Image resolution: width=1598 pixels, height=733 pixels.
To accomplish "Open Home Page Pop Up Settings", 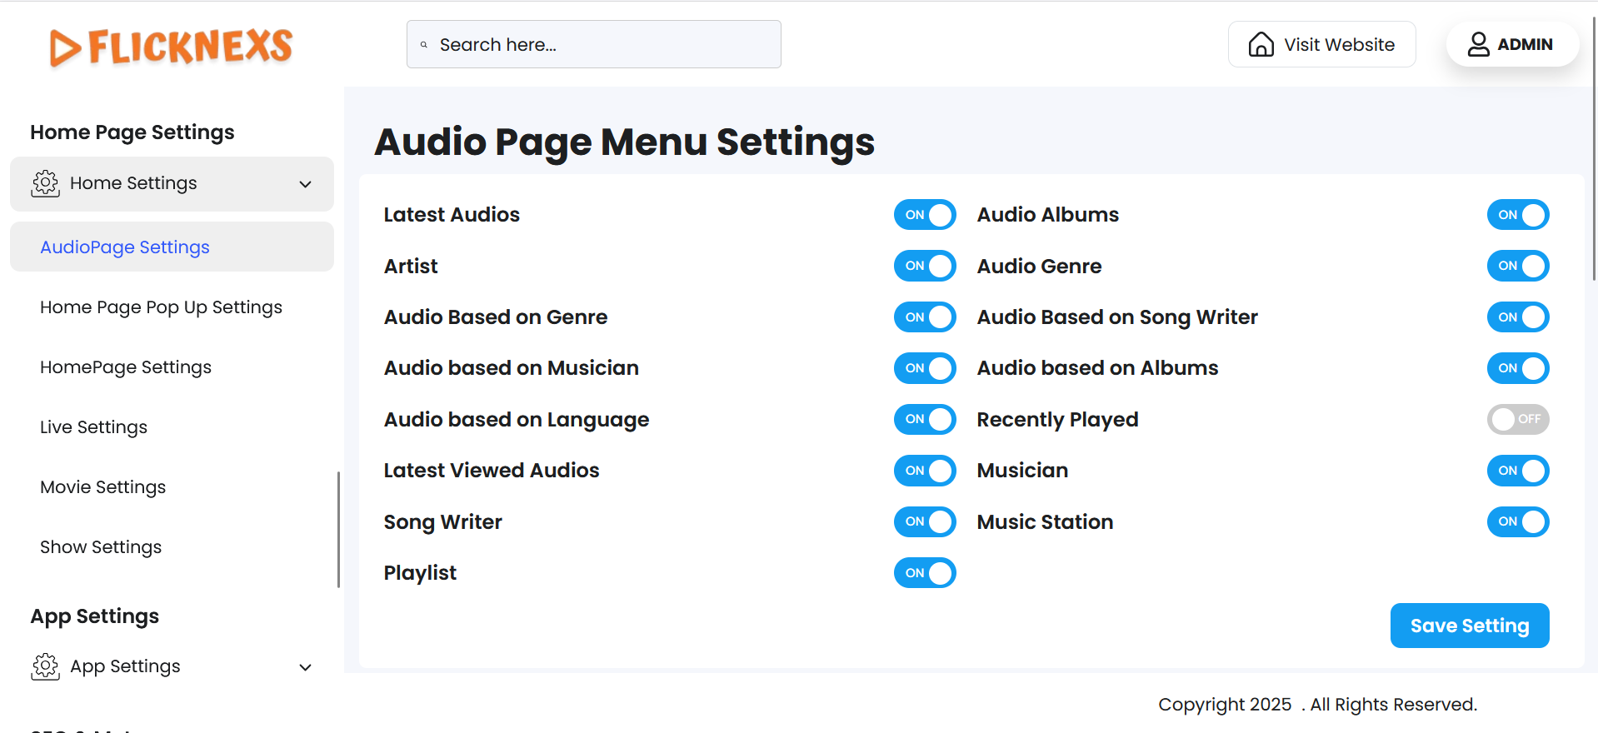I will [x=161, y=307].
